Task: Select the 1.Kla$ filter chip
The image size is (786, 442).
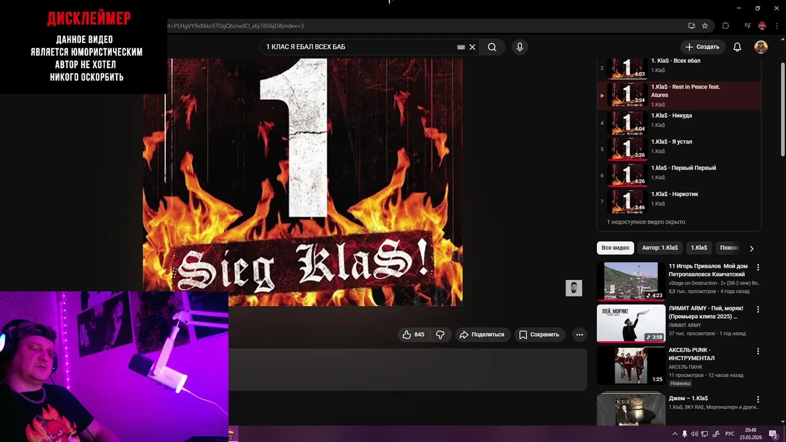Action: [699, 248]
